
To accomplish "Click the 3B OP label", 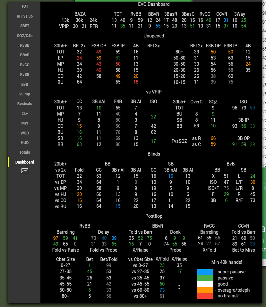I will coord(244,138).
